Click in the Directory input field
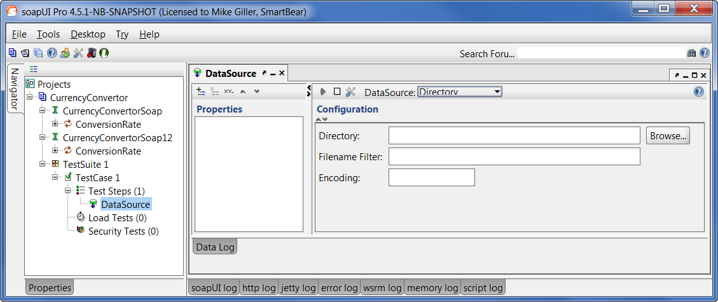The width and height of the screenshot is (718, 302). [514, 135]
